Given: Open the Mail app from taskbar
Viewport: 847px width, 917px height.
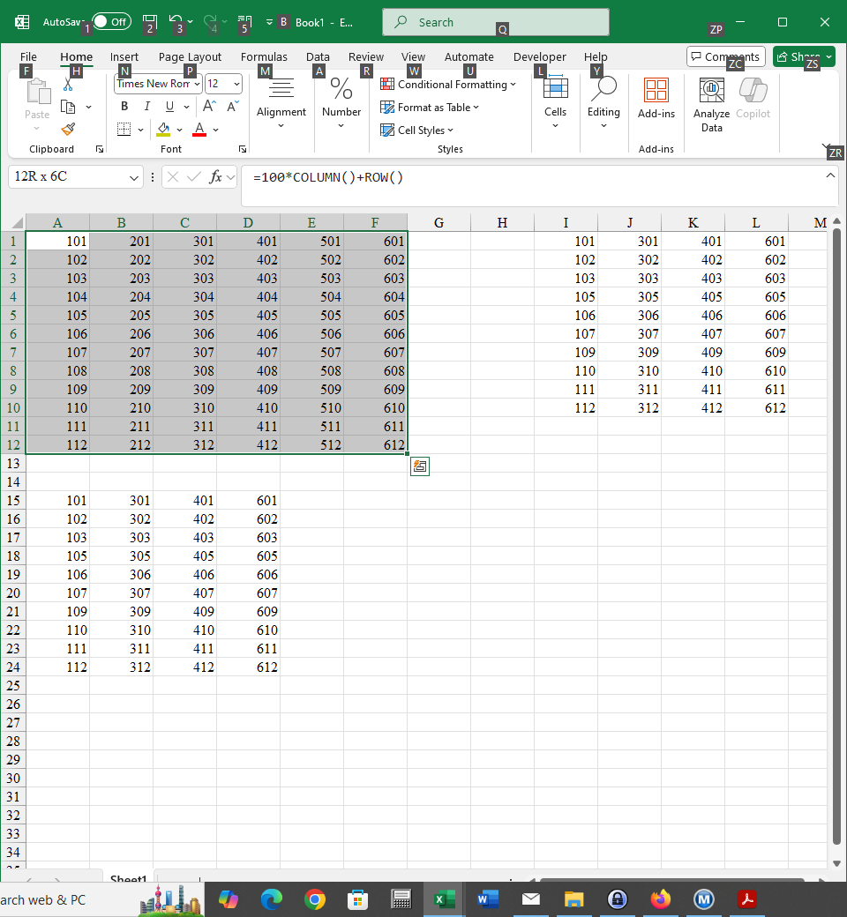Looking at the screenshot, I should pyautogui.click(x=531, y=898).
